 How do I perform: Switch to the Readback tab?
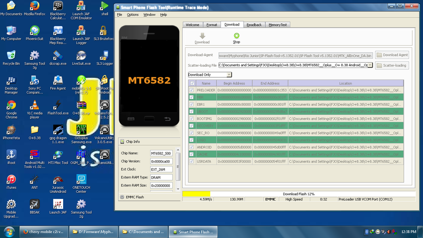point(254,25)
